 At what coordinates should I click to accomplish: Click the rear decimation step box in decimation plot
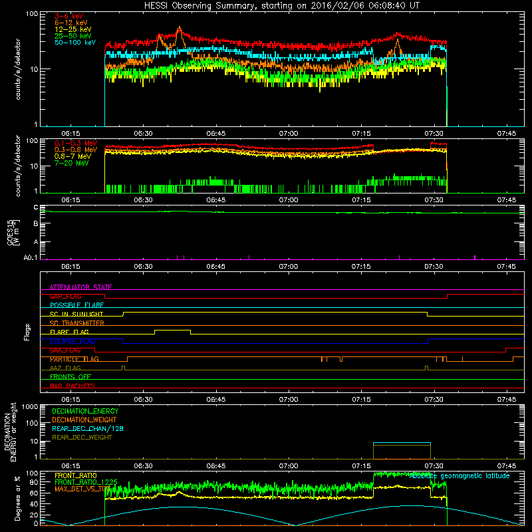point(402,451)
